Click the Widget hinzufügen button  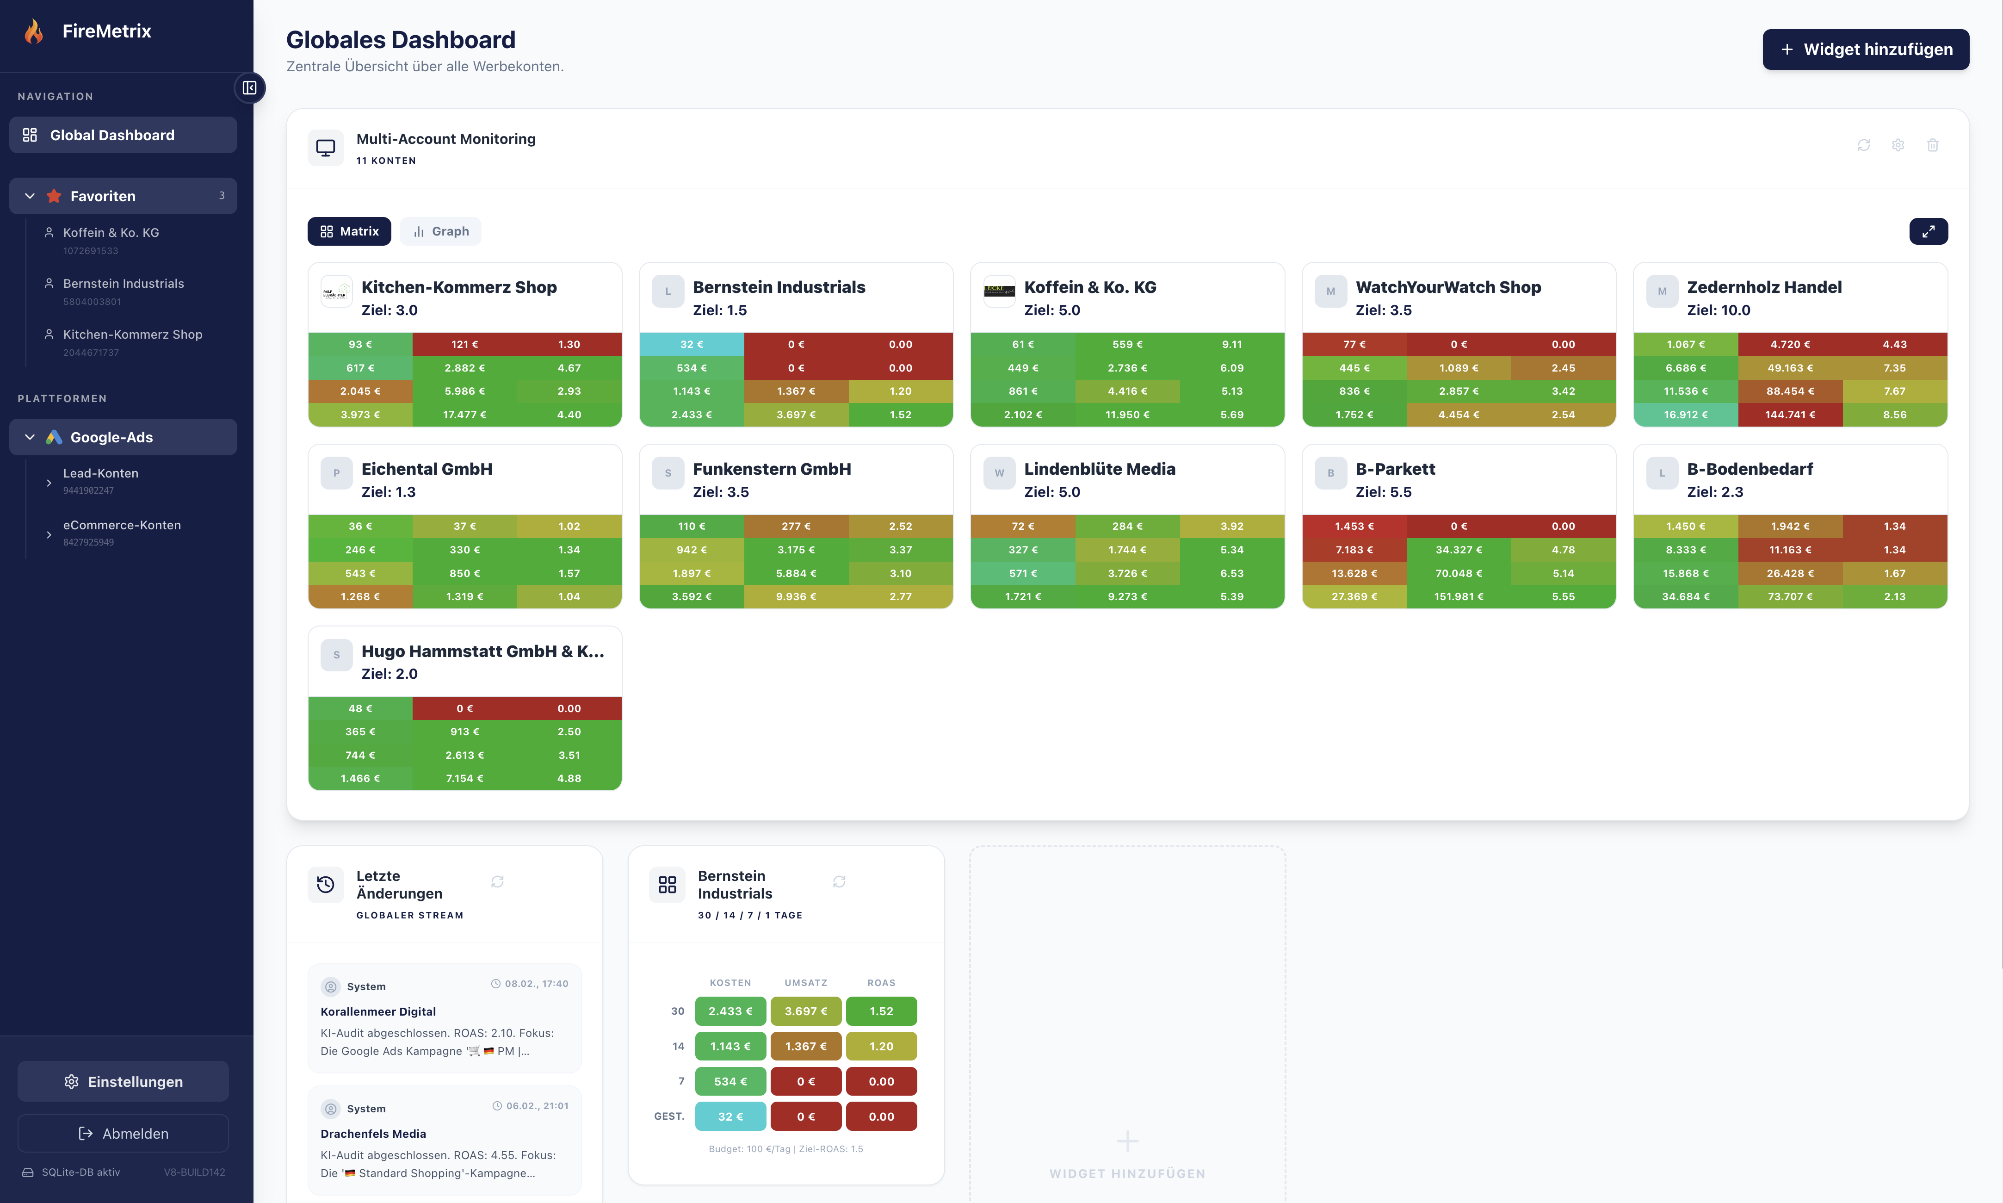pos(1866,50)
